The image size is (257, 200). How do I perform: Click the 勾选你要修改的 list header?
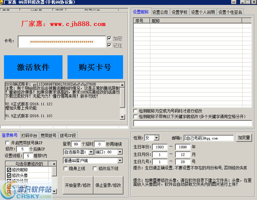(27, 163)
